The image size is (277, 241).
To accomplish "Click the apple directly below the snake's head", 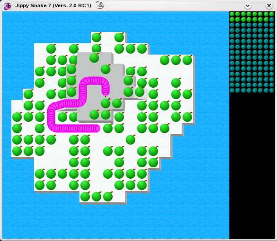I will pyautogui.click(x=106, y=103).
